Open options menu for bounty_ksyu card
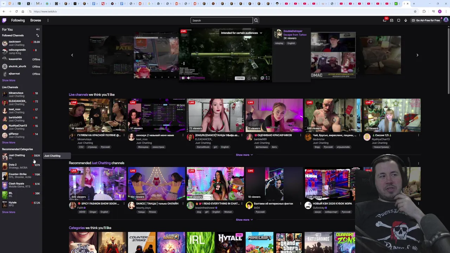 tap(183, 204)
